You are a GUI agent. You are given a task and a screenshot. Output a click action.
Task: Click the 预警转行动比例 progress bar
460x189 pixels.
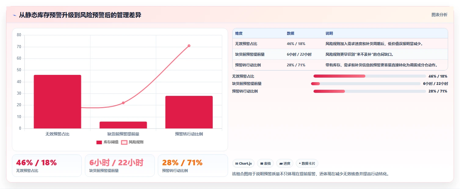[x=370, y=91]
